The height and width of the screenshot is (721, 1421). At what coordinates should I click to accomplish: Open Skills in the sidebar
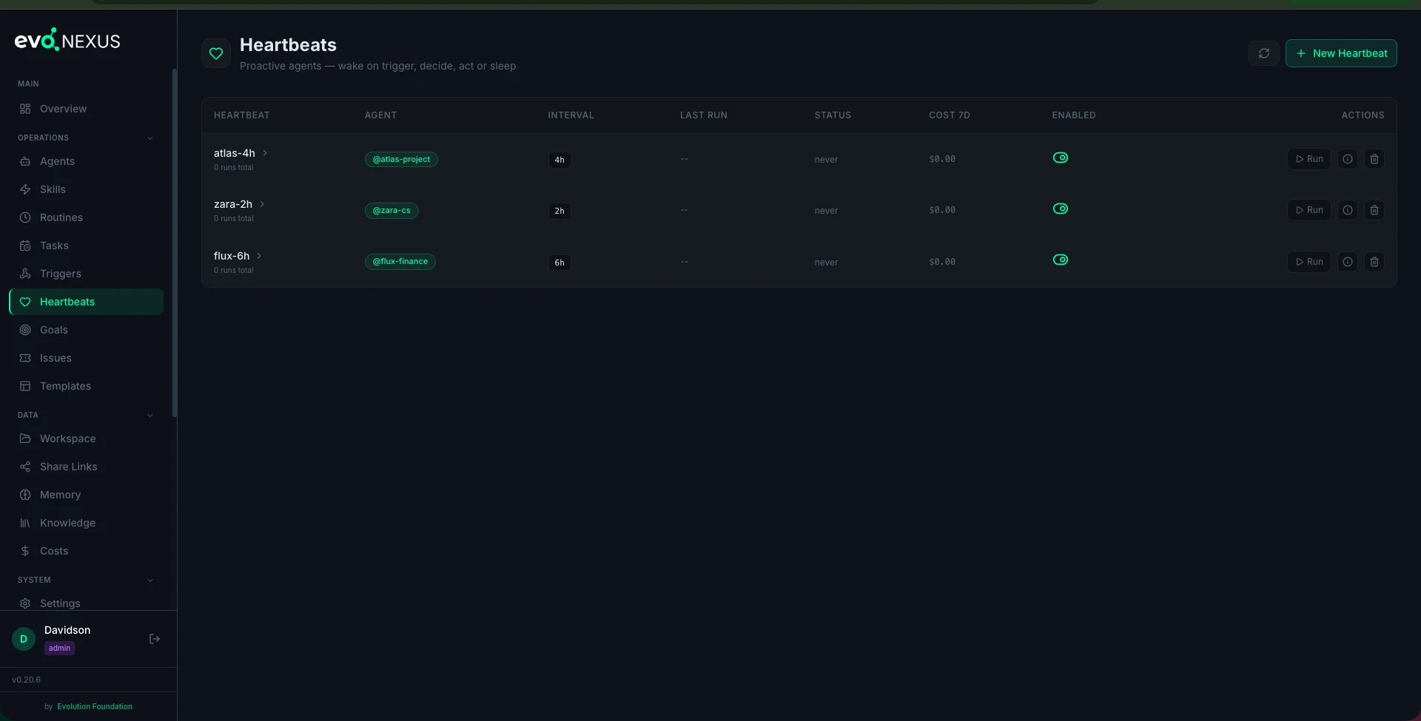click(x=86, y=189)
